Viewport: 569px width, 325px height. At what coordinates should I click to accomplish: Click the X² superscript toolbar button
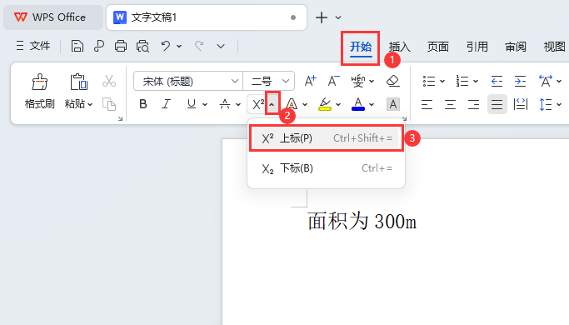click(x=258, y=104)
